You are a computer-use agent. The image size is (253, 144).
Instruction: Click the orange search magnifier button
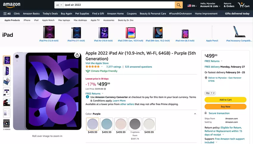tap(179, 5)
